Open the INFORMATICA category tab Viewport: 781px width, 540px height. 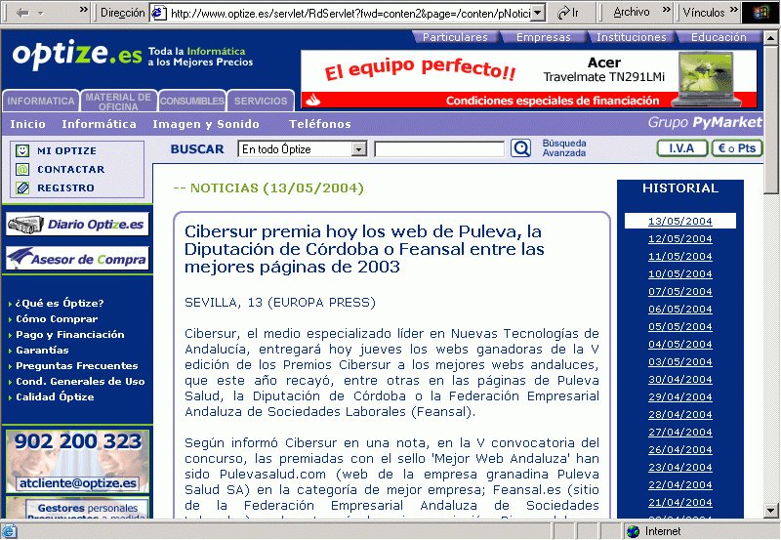coord(41,101)
